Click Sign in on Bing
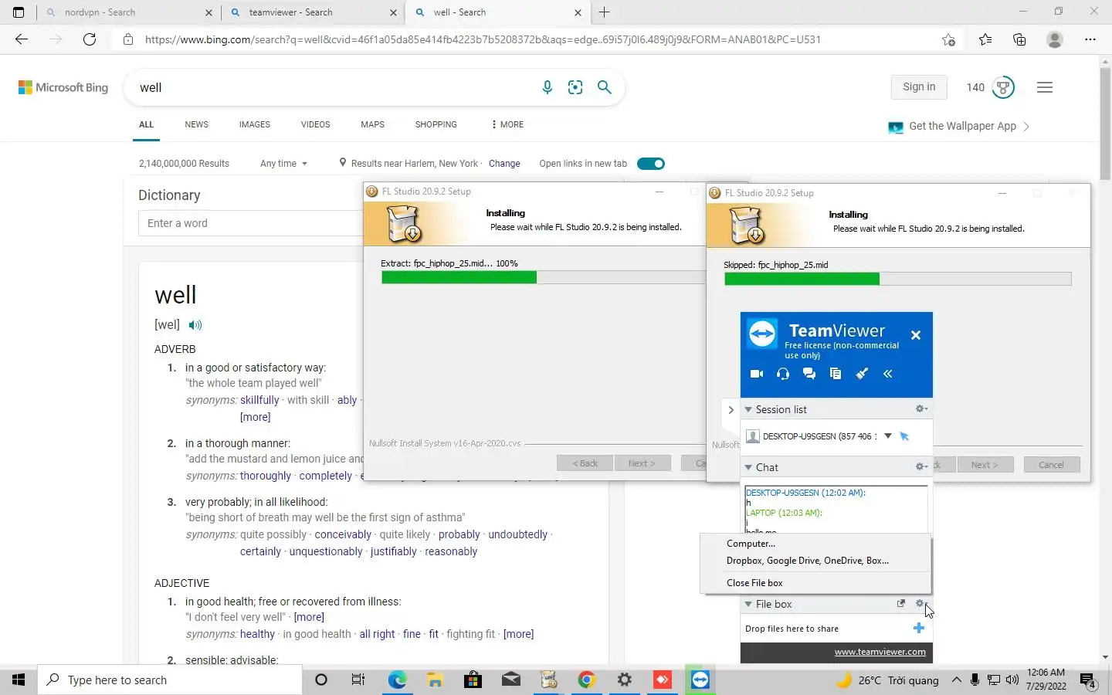1112x695 pixels. click(x=919, y=87)
